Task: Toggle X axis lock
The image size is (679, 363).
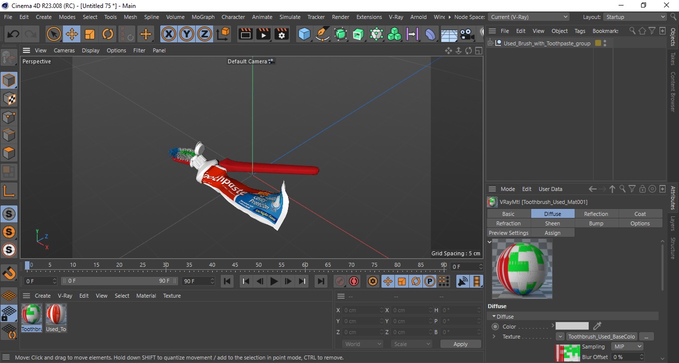Action: coord(169,34)
